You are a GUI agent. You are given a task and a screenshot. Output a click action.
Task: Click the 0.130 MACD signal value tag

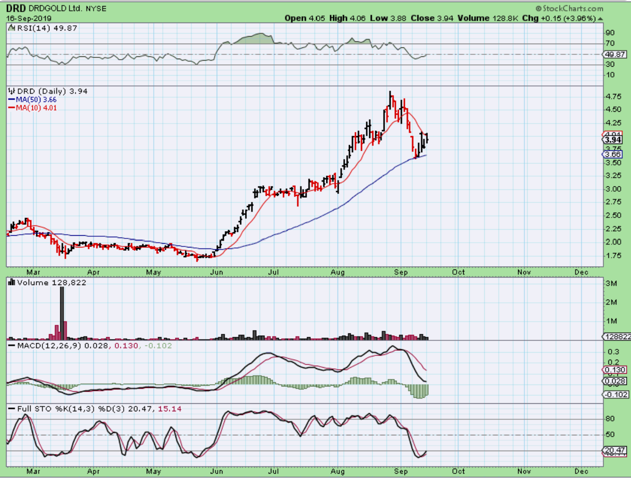615,370
